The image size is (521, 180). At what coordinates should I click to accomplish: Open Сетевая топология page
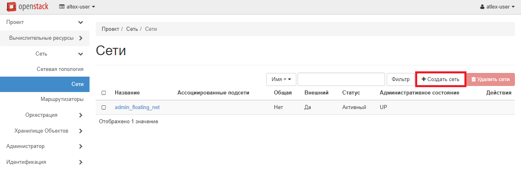click(60, 69)
